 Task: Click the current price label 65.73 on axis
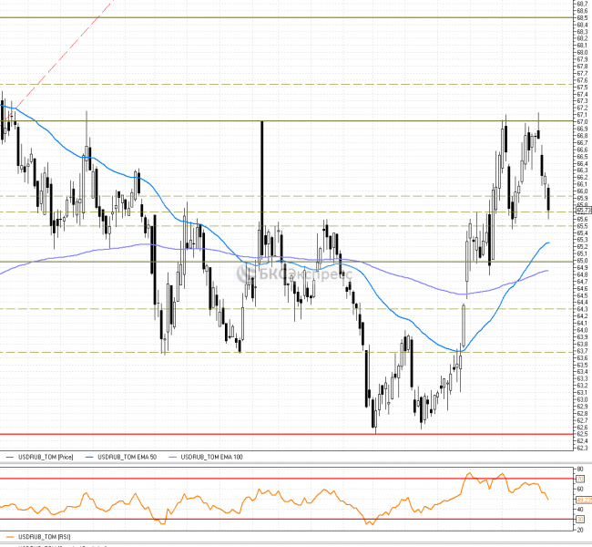pos(584,211)
